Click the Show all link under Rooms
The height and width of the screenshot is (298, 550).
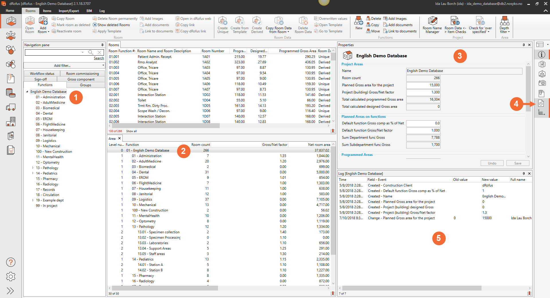tap(131, 131)
